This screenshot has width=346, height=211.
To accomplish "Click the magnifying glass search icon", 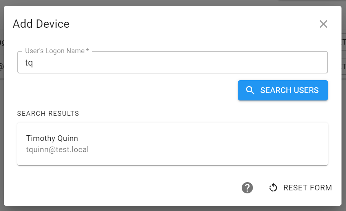I will point(250,90).
